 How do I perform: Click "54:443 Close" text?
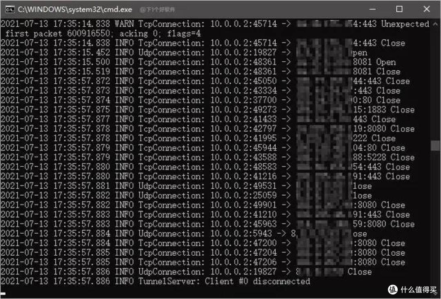381,167
